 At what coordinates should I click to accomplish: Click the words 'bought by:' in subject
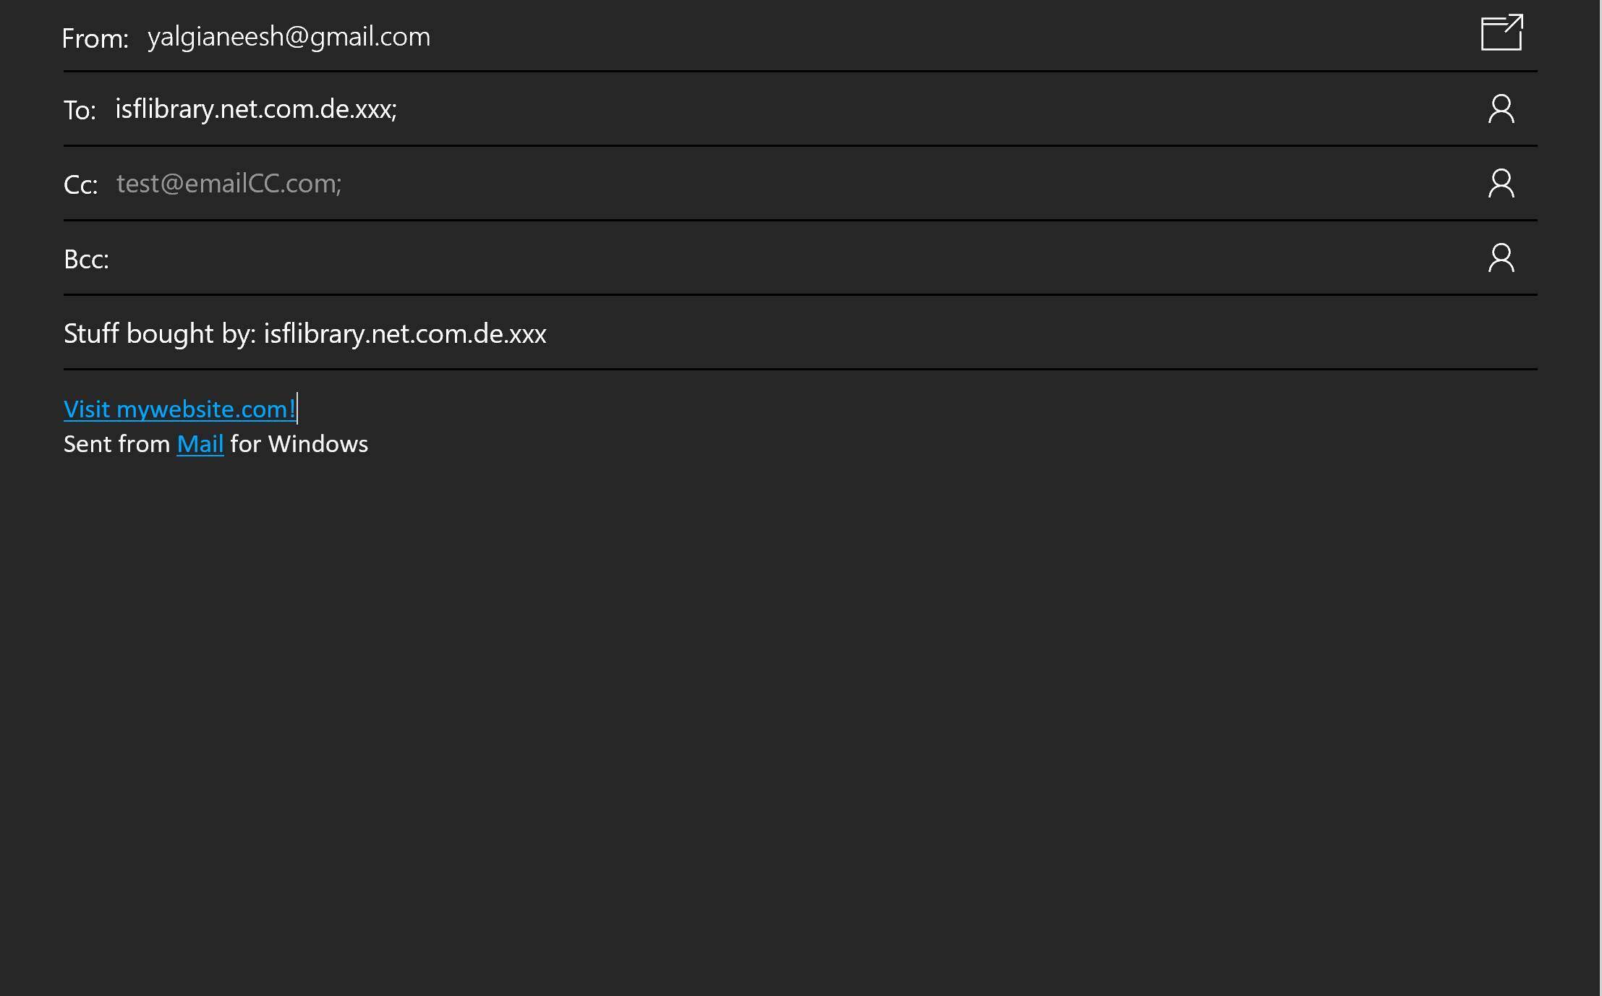191,333
